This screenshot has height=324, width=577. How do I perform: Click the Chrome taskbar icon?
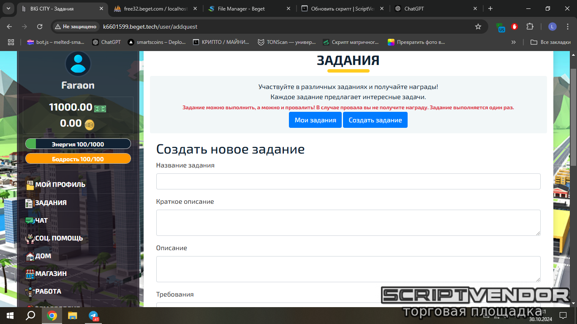tap(52, 316)
